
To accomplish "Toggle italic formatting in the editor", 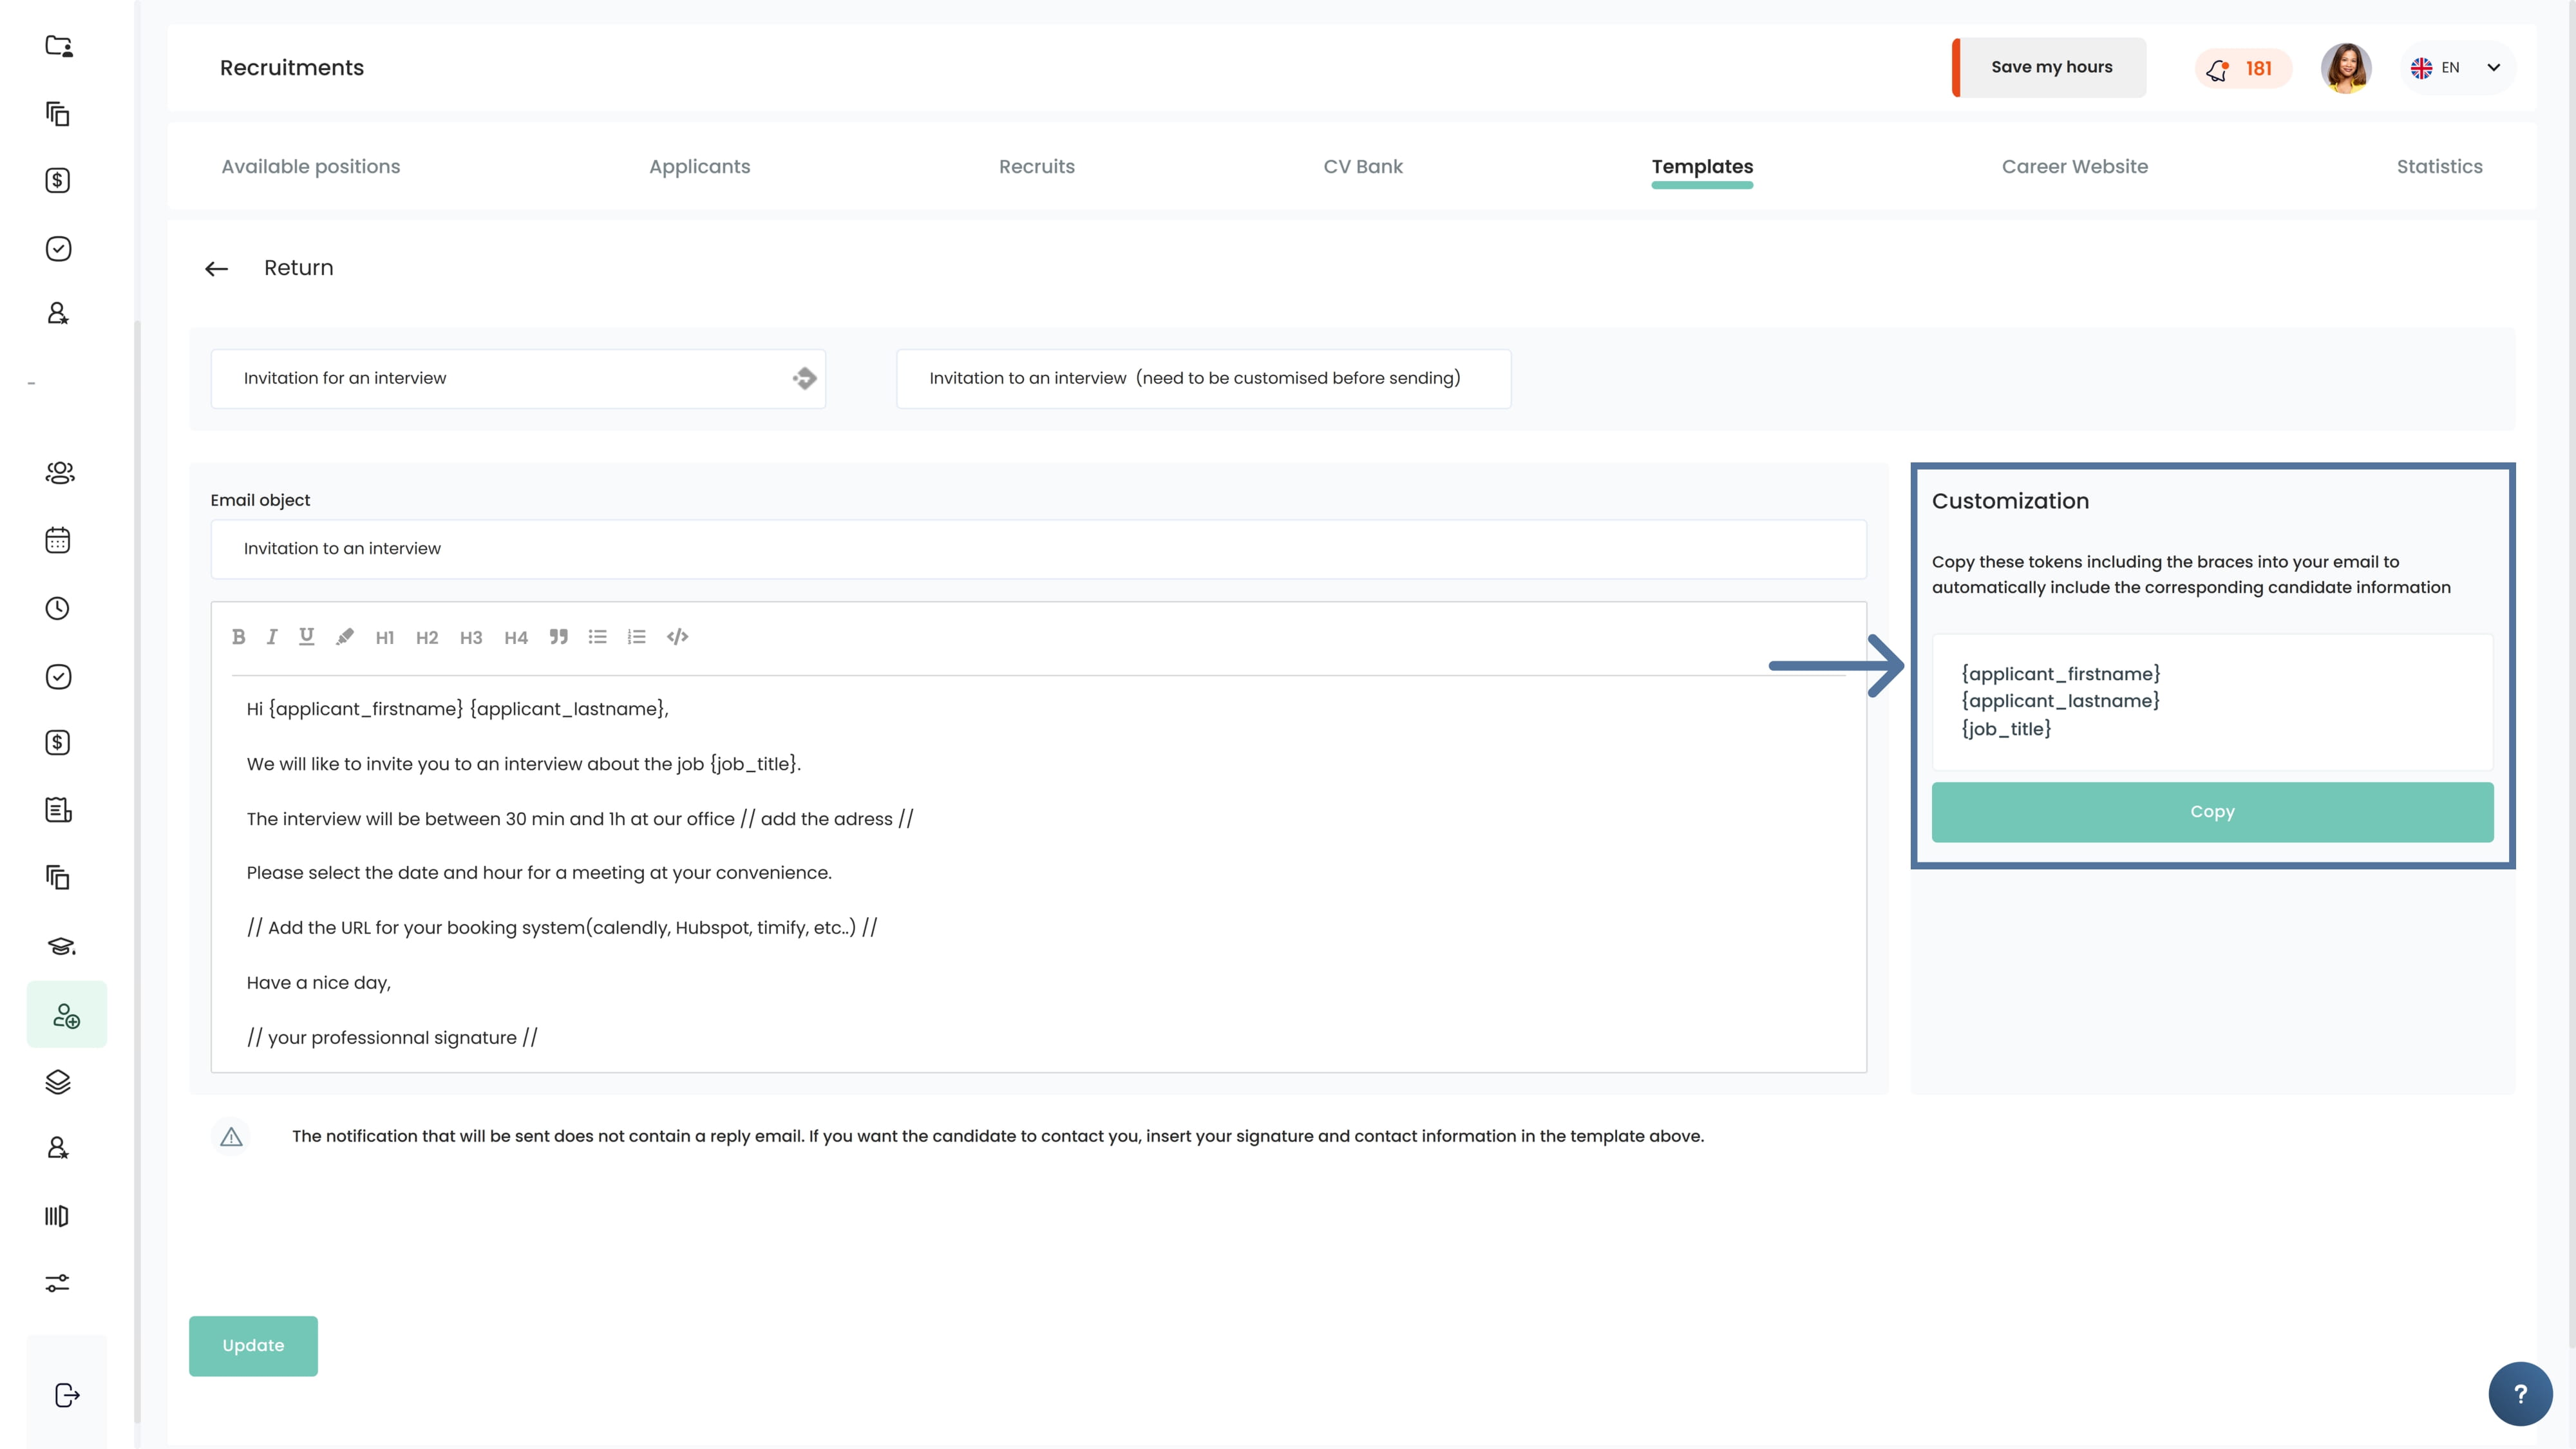I will 272,637.
